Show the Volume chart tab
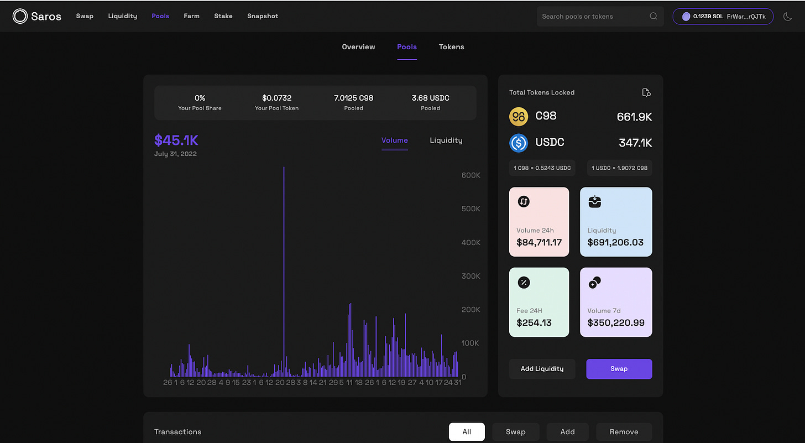805x443 pixels. click(x=395, y=140)
